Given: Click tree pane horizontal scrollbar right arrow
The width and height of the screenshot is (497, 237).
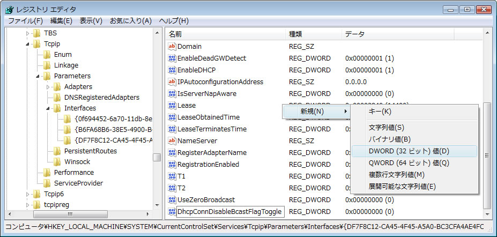Looking at the screenshot, I should pyautogui.click(x=149, y=214).
